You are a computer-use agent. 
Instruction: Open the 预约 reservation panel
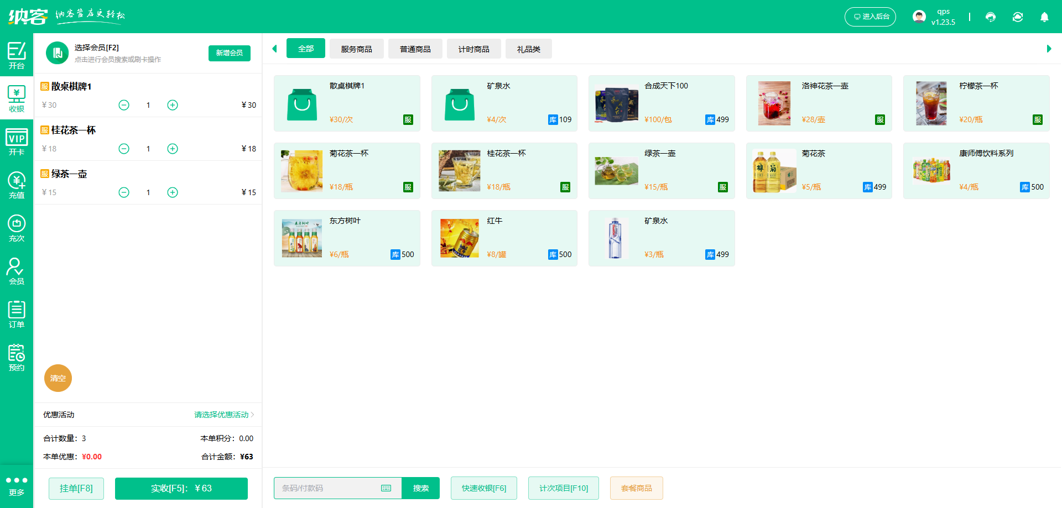pyautogui.click(x=17, y=357)
